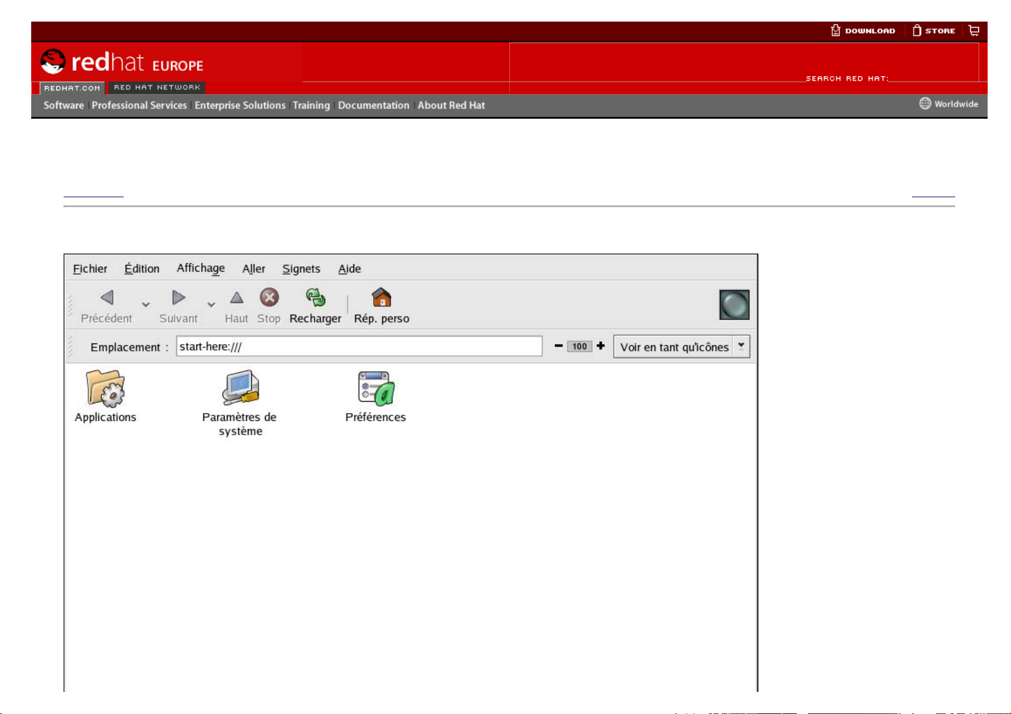Screen dimensions: 1011x714
Task: Follow the Software navigation link
Action: point(64,105)
